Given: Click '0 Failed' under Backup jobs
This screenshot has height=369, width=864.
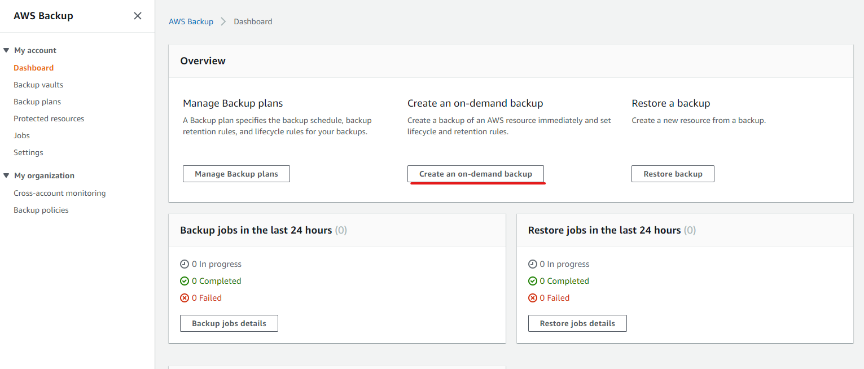Looking at the screenshot, I should [207, 298].
